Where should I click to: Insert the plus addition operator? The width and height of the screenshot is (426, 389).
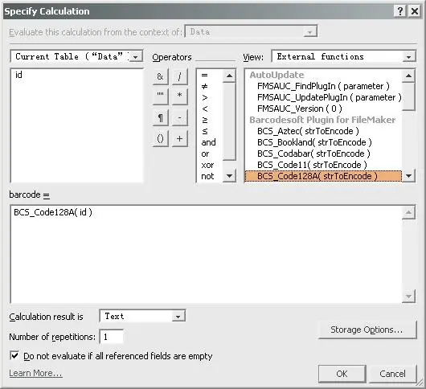pos(179,138)
